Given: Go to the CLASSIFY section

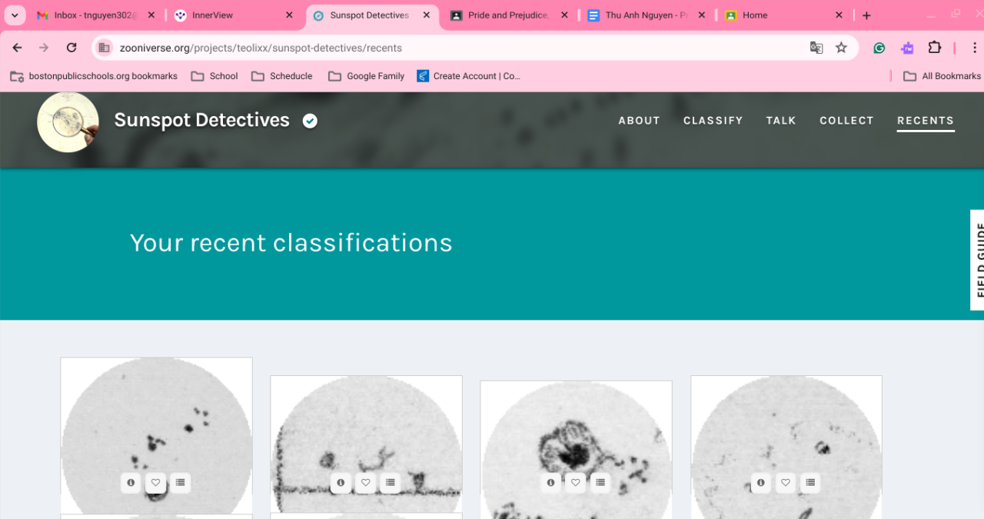Looking at the screenshot, I should pyautogui.click(x=713, y=121).
